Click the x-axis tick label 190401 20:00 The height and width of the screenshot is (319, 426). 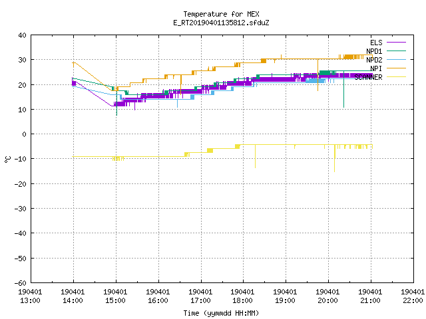[x=327, y=296]
